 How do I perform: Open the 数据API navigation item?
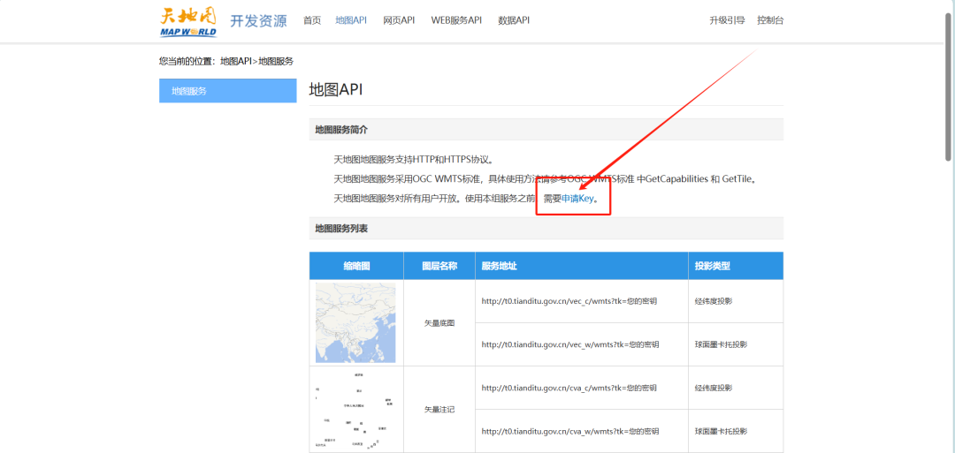[x=514, y=20]
